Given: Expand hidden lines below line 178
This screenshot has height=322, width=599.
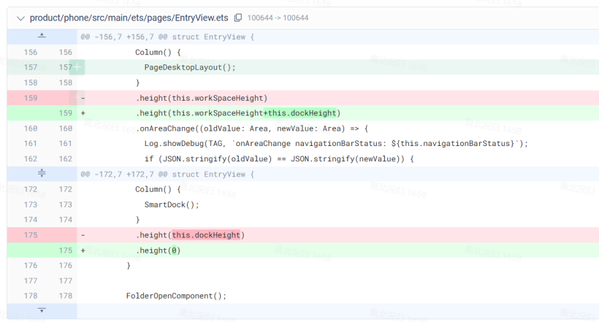Looking at the screenshot, I should pos(41,311).
